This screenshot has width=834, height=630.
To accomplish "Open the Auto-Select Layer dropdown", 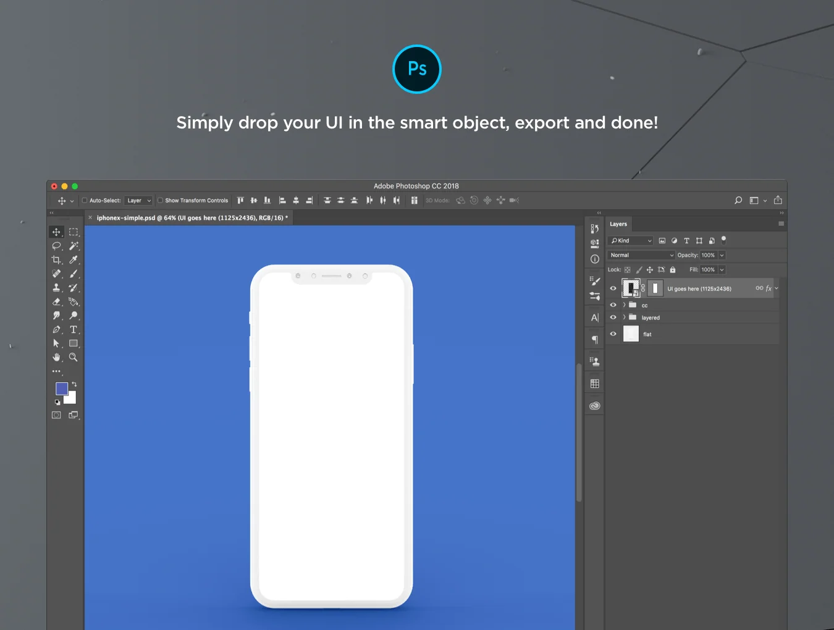I will coord(138,200).
